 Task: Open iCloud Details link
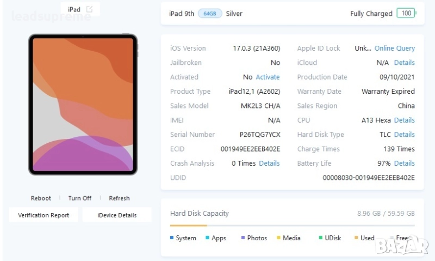(404, 63)
